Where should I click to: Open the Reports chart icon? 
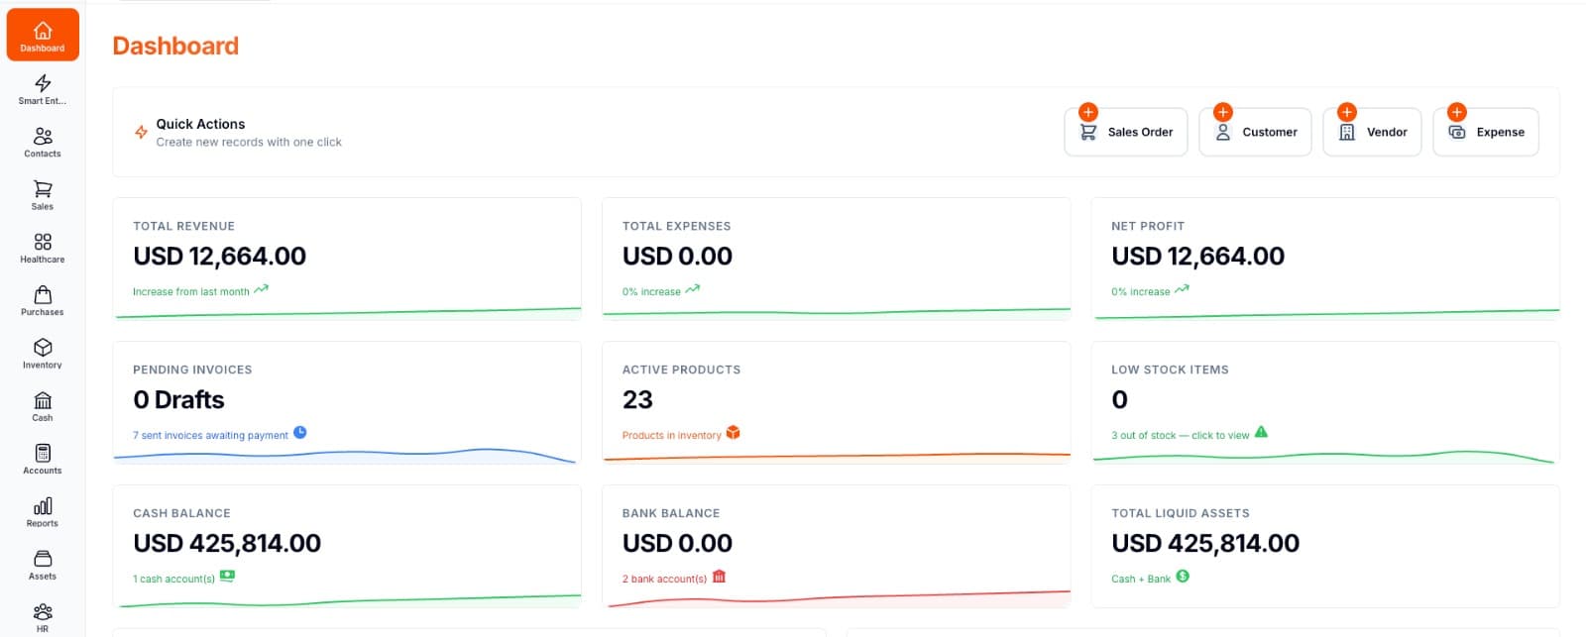[x=42, y=505]
